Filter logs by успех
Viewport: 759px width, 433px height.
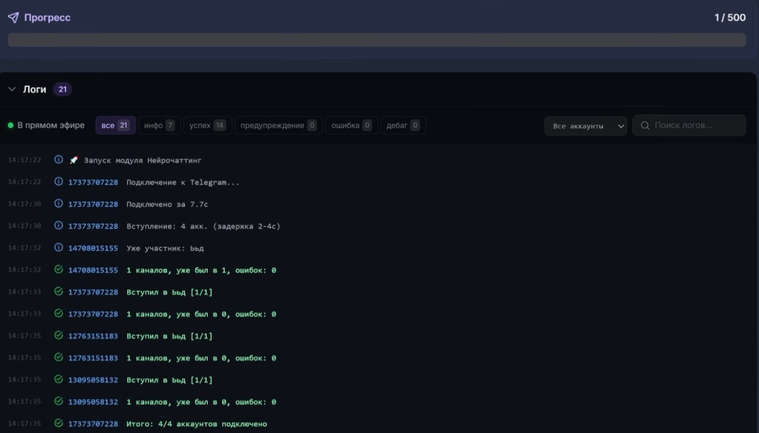pos(207,126)
